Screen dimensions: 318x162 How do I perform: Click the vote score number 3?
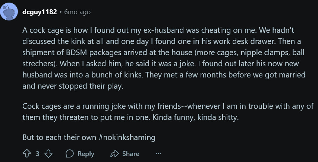click(38, 153)
